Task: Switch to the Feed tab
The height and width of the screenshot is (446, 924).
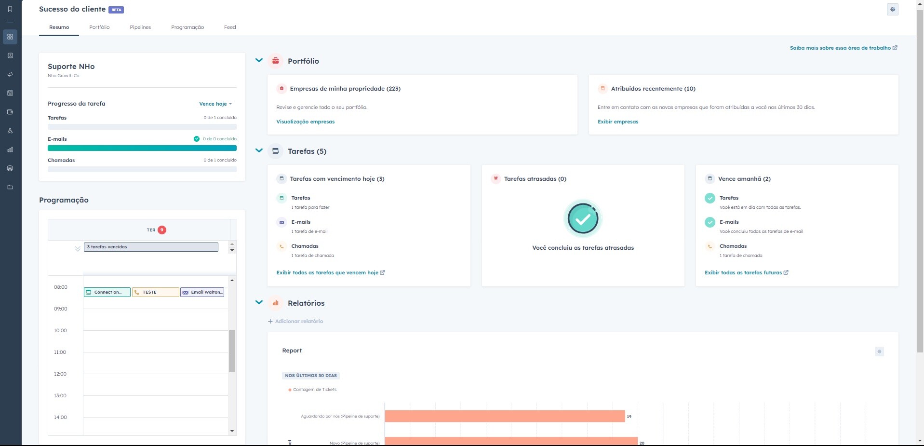Action: 230,27
